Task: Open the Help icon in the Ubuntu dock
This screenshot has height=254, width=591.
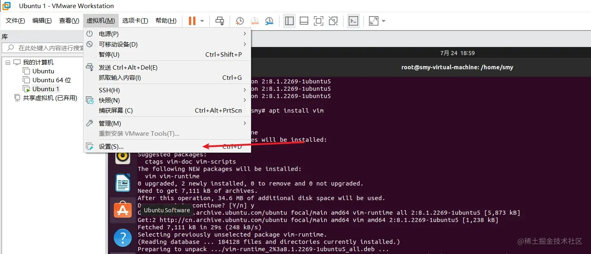Action: click(123, 238)
